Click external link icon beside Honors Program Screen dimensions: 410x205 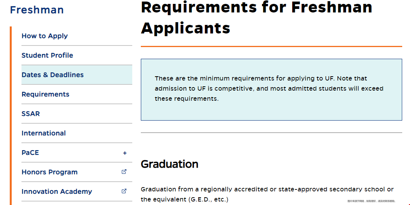coord(124,172)
